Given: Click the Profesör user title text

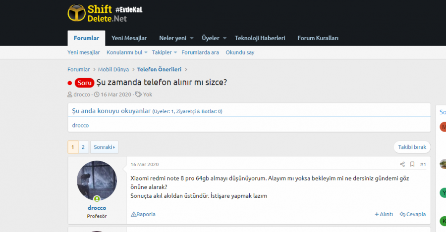Looking at the screenshot, I should click(97, 216).
